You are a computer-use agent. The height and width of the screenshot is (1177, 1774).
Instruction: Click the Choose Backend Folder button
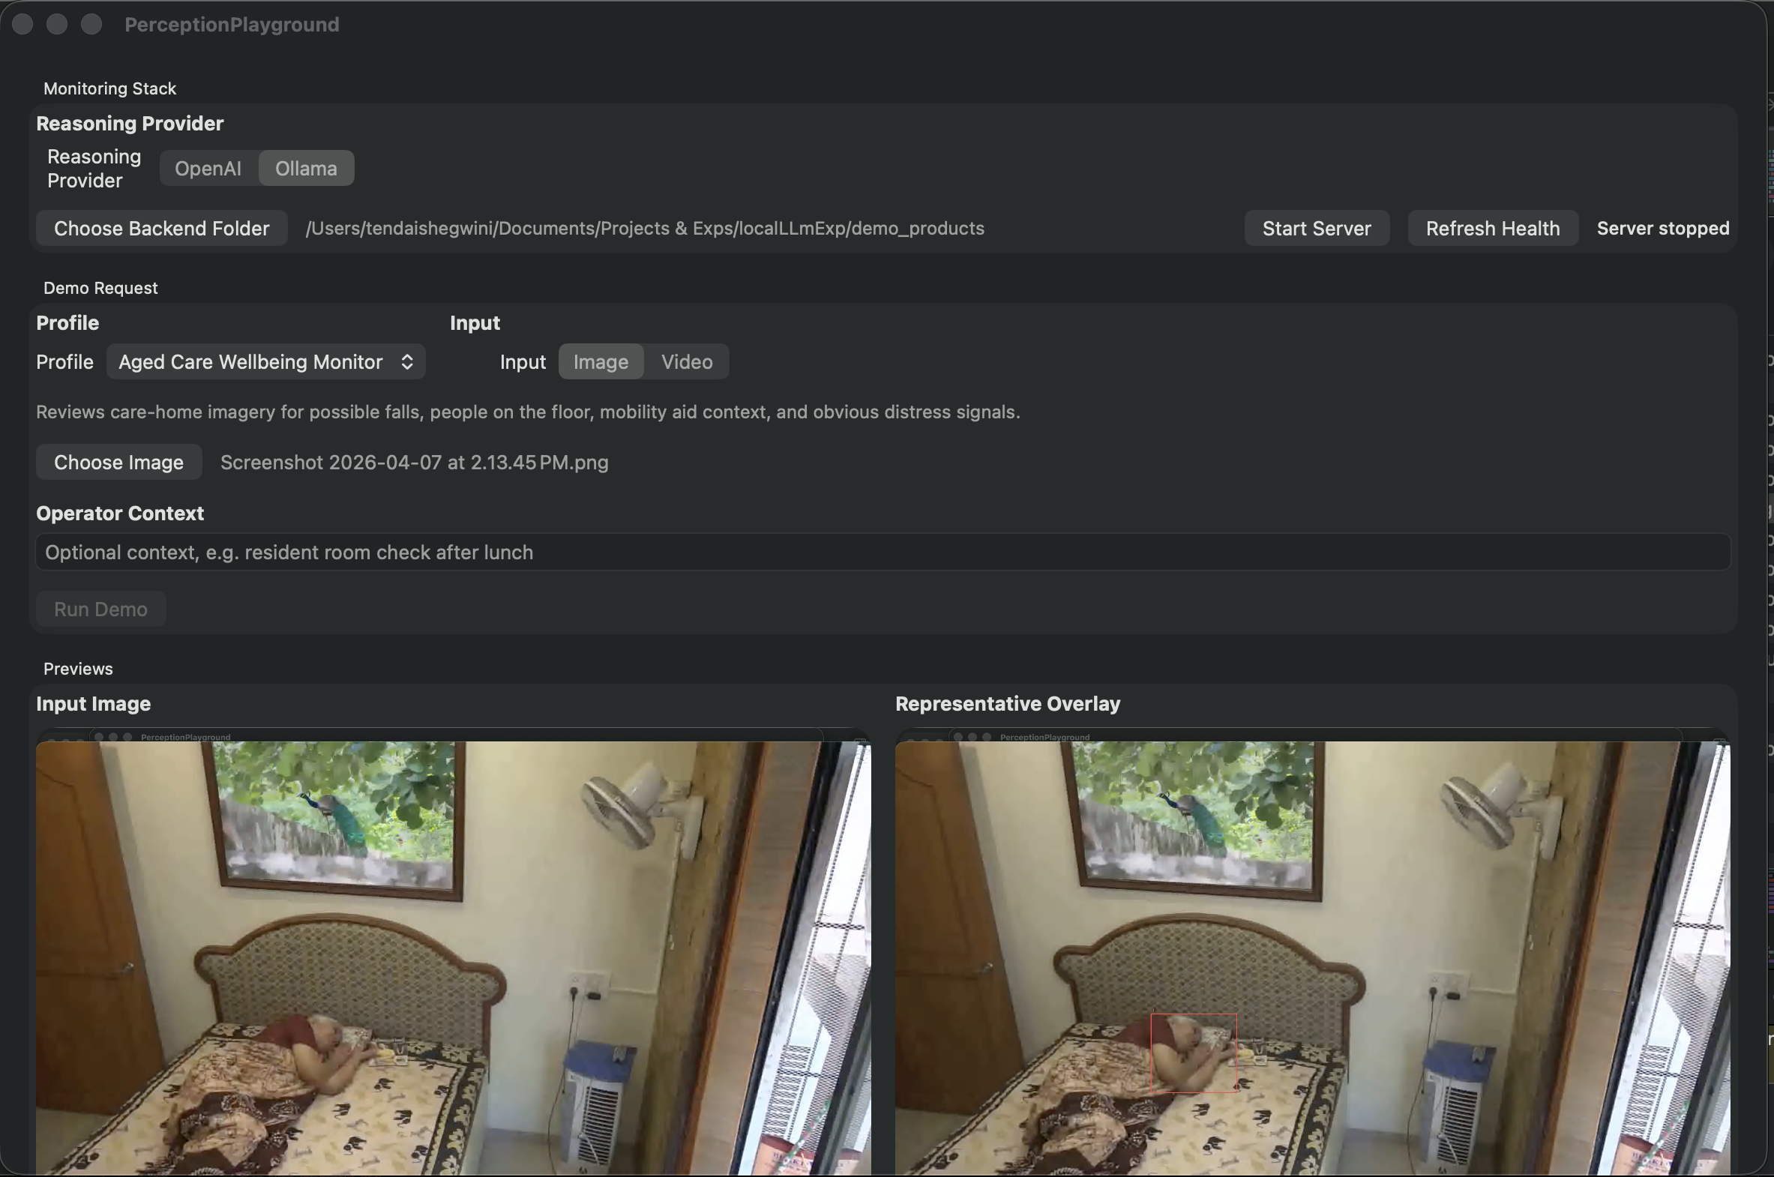[x=160, y=227]
